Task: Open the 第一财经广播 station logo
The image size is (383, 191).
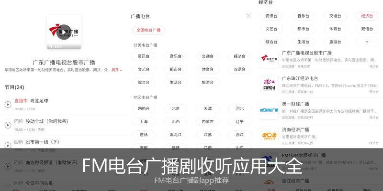Action: [269, 110]
